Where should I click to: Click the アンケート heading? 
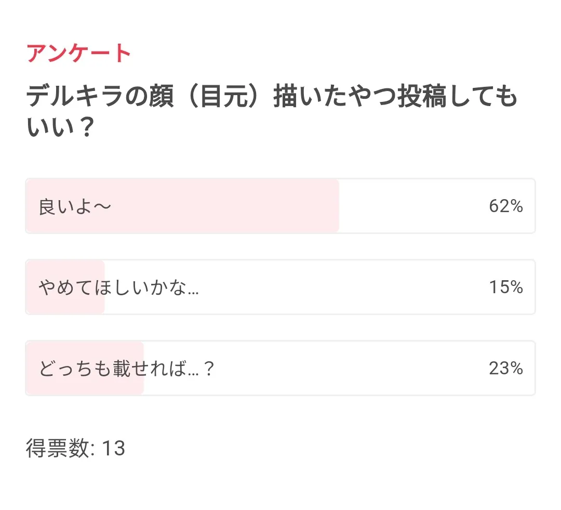click(x=79, y=54)
